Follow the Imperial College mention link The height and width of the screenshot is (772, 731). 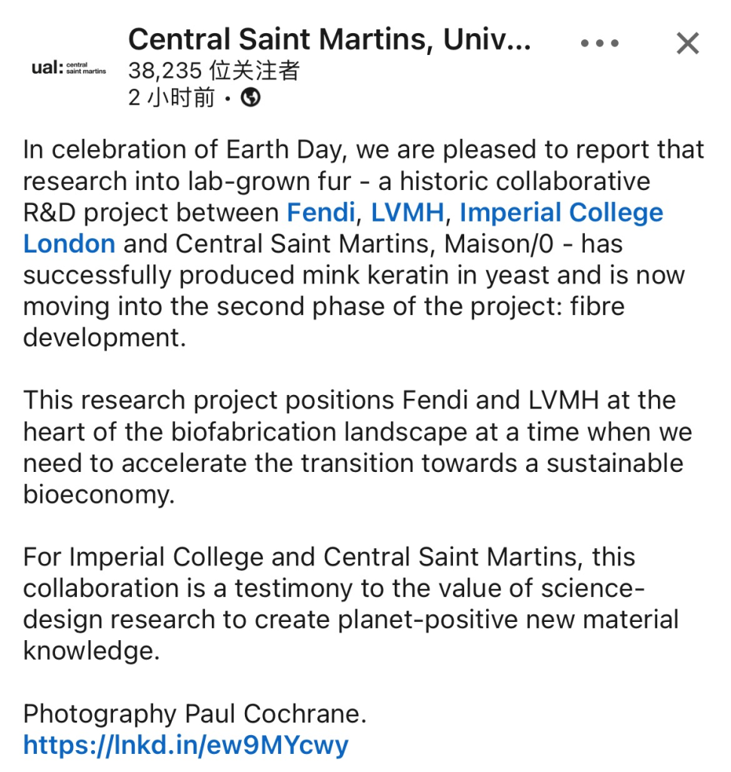561,213
